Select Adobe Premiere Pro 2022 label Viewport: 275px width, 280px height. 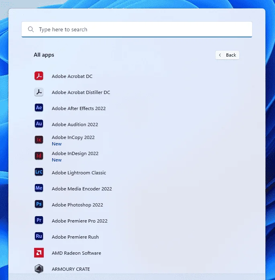point(79,221)
